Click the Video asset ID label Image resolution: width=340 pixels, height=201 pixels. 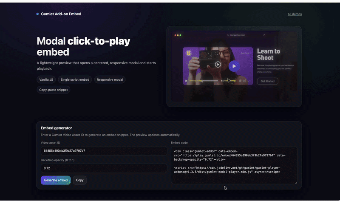(x=50, y=143)
